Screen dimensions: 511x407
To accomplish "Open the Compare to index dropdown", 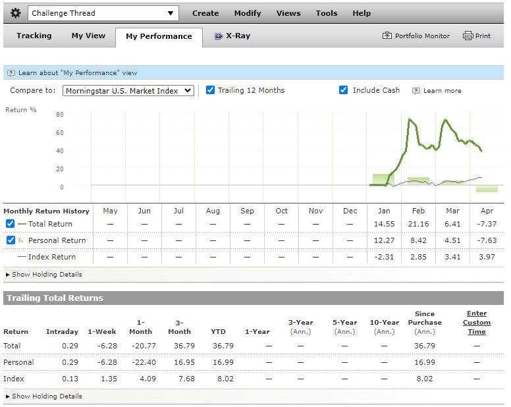I will [128, 91].
